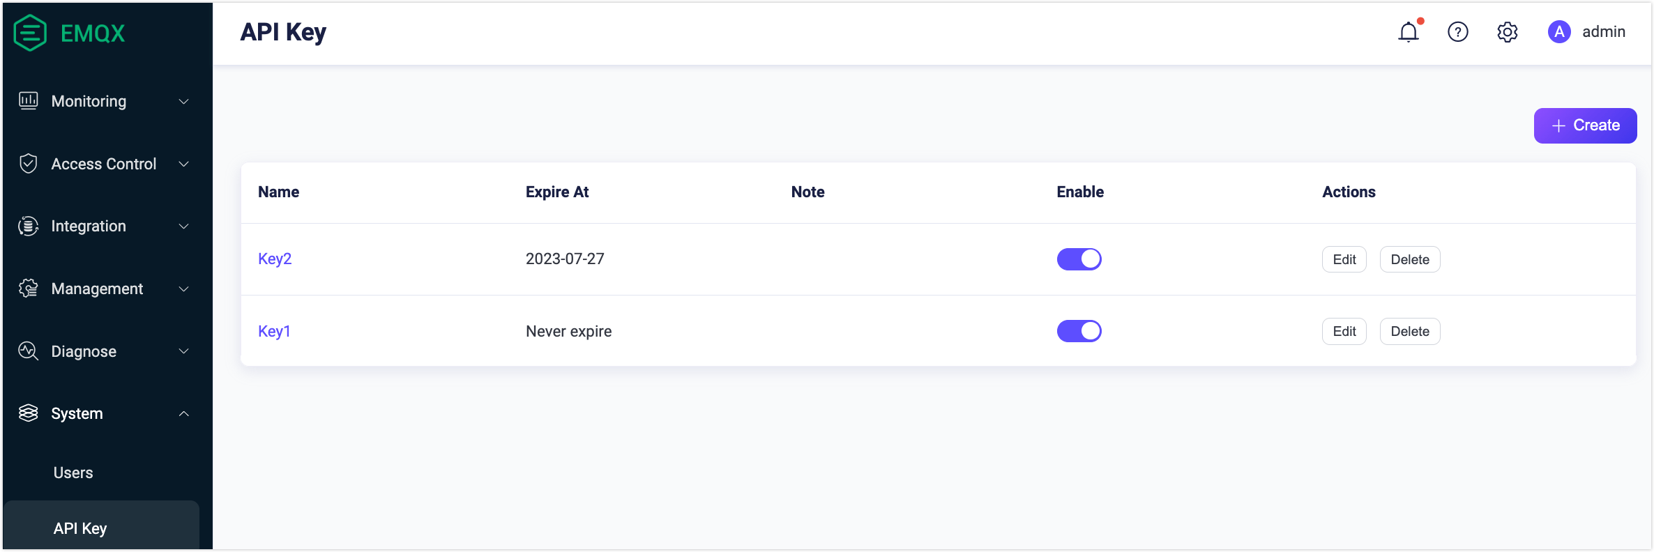The image size is (1654, 552).
Task: Delete the Key1 API key
Action: [x=1409, y=331]
